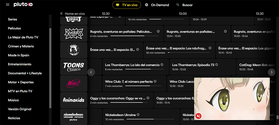Click the 13:00 time marker
The image size is (279, 125).
pos(183,14)
